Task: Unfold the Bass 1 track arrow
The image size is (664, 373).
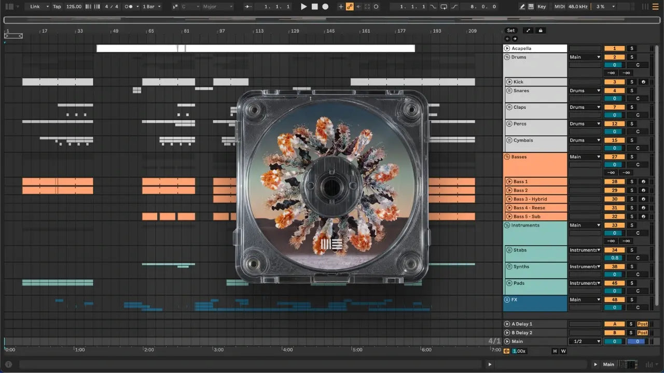Action: click(509, 182)
